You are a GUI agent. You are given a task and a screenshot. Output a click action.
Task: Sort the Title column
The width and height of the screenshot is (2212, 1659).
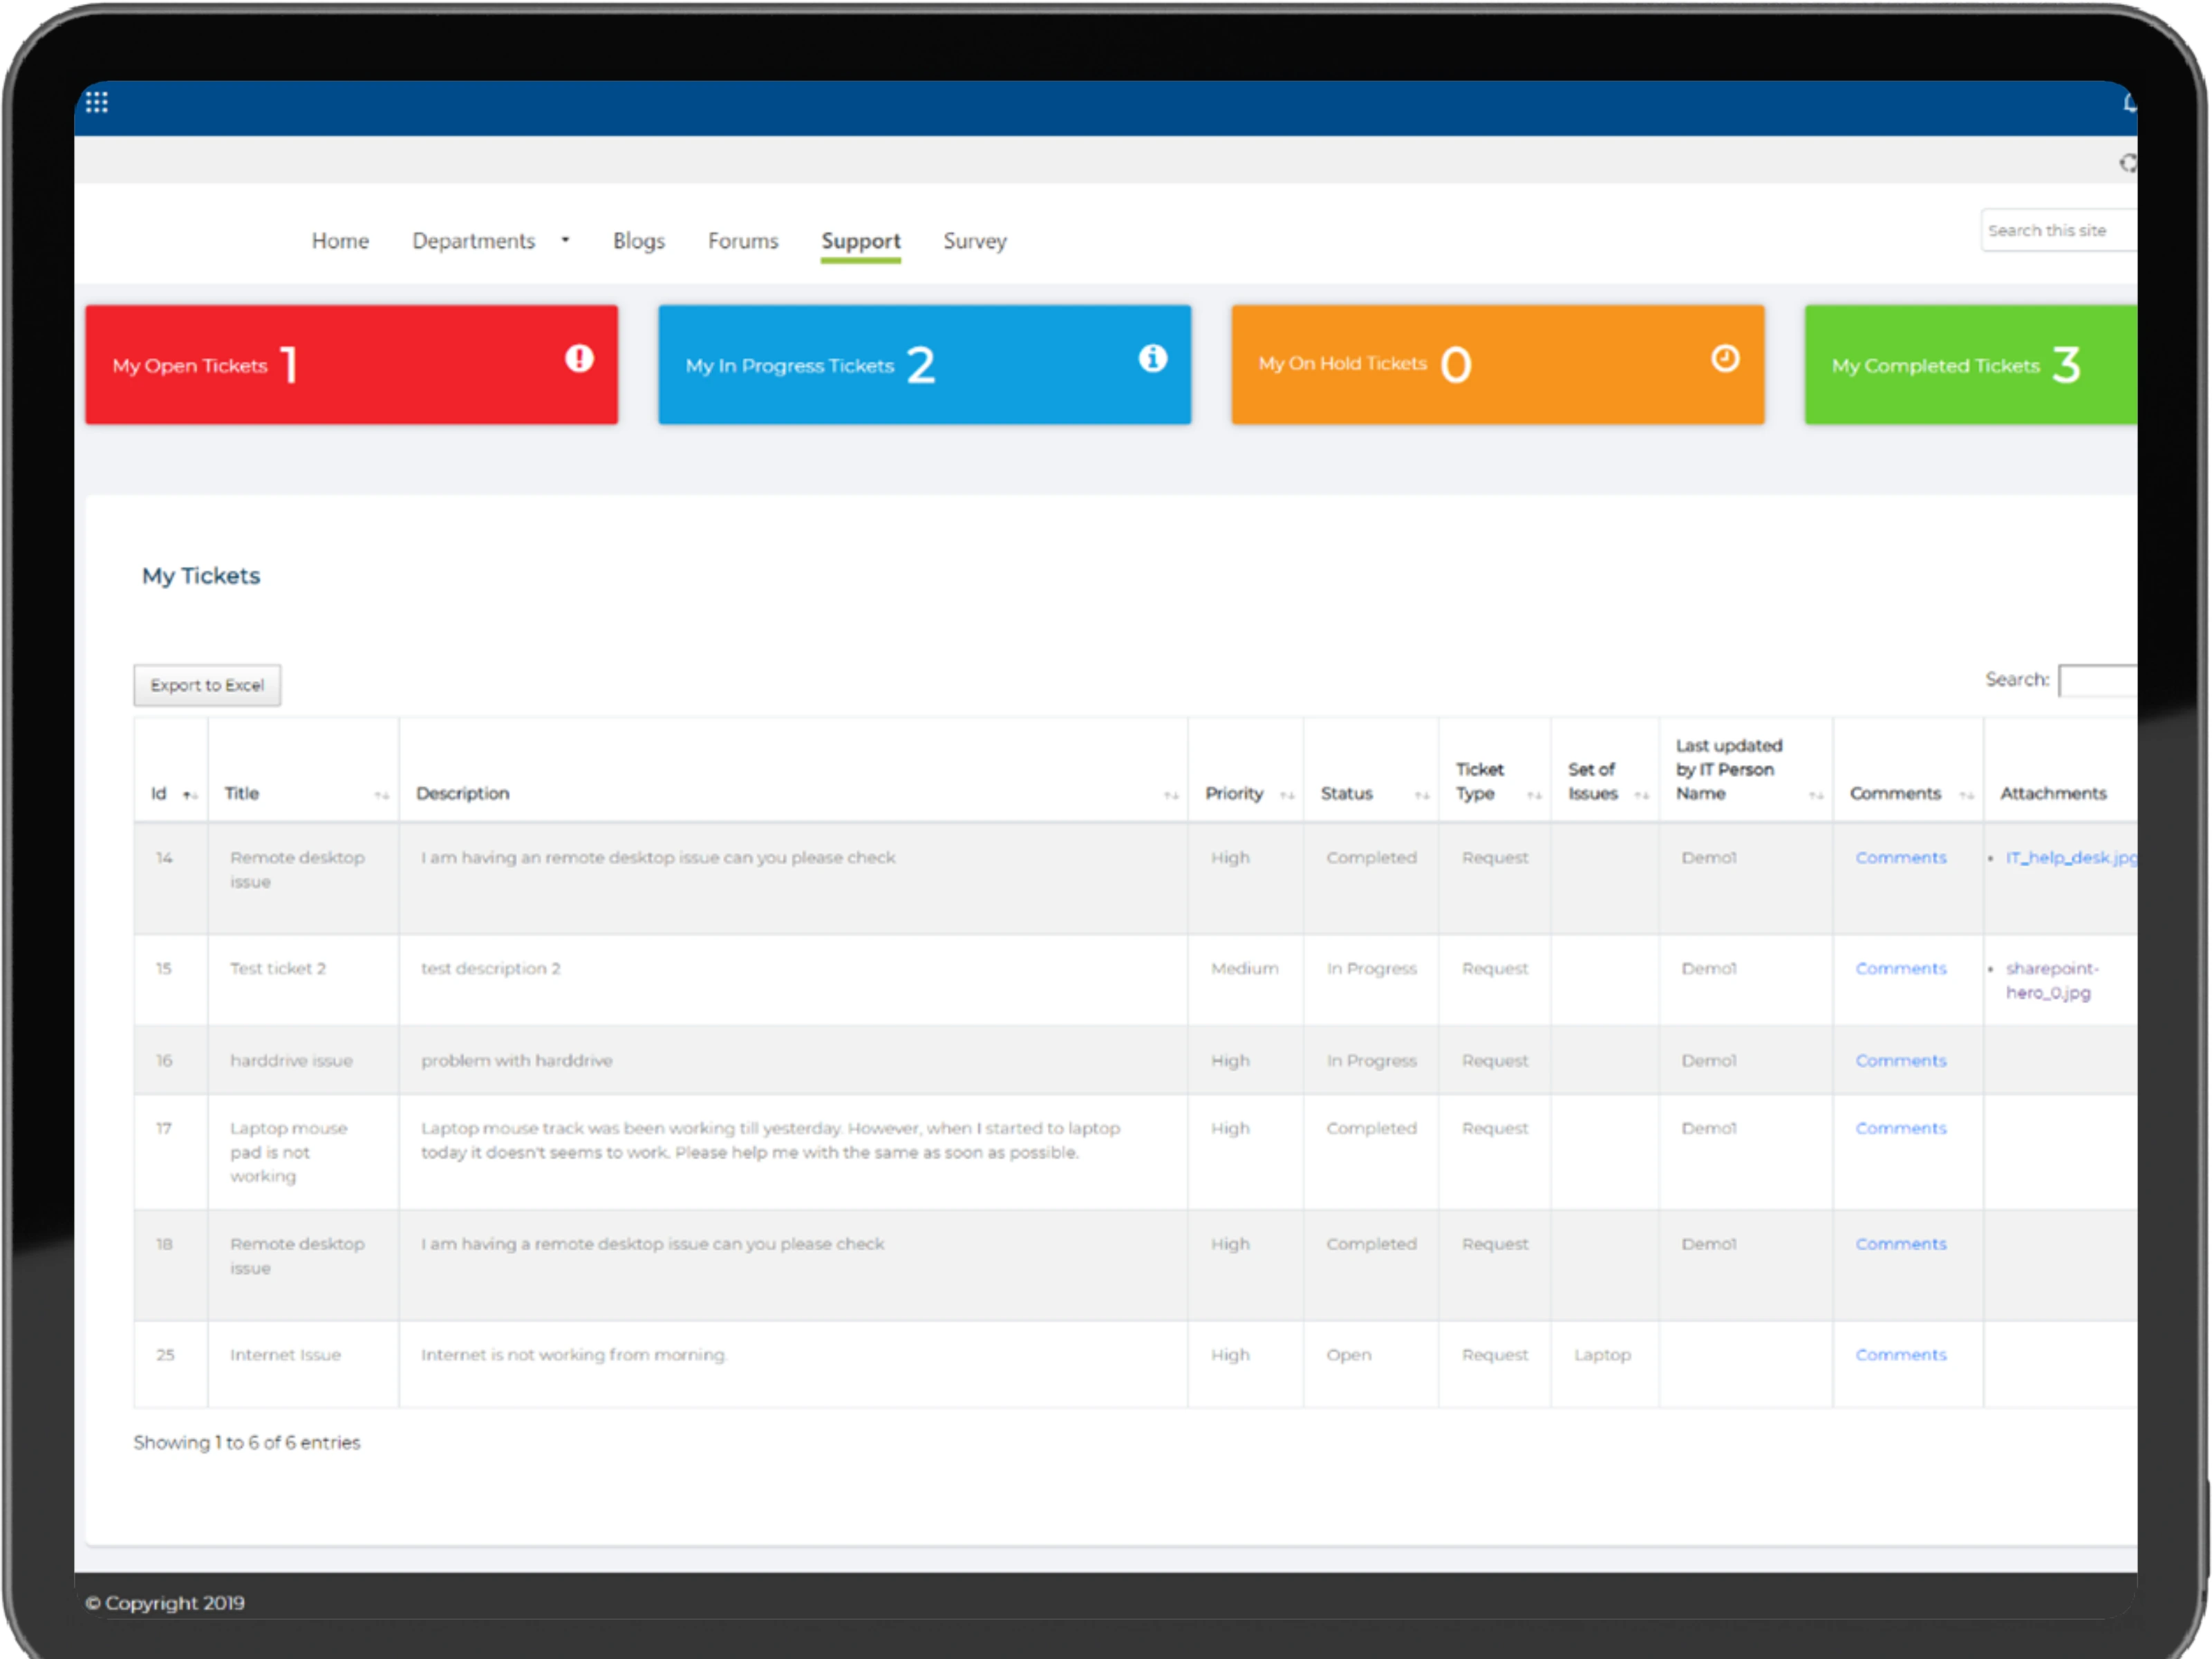coord(381,795)
